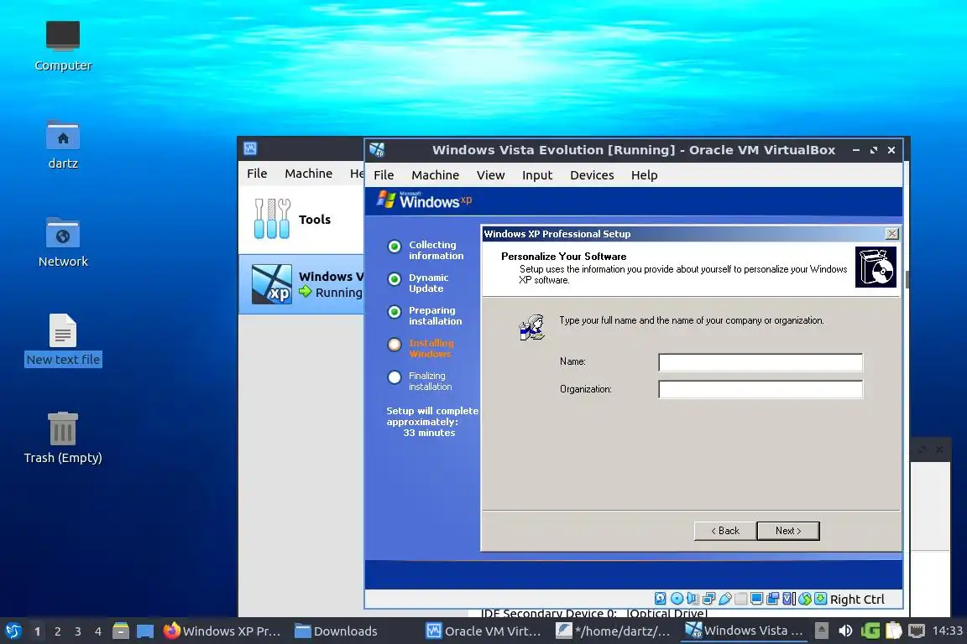Click the display monitor icon in VM status bar
The width and height of the screenshot is (967, 644).
tap(756, 599)
